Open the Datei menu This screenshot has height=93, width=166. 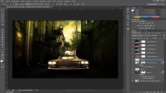pyautogui.click(x=8, y=1)
